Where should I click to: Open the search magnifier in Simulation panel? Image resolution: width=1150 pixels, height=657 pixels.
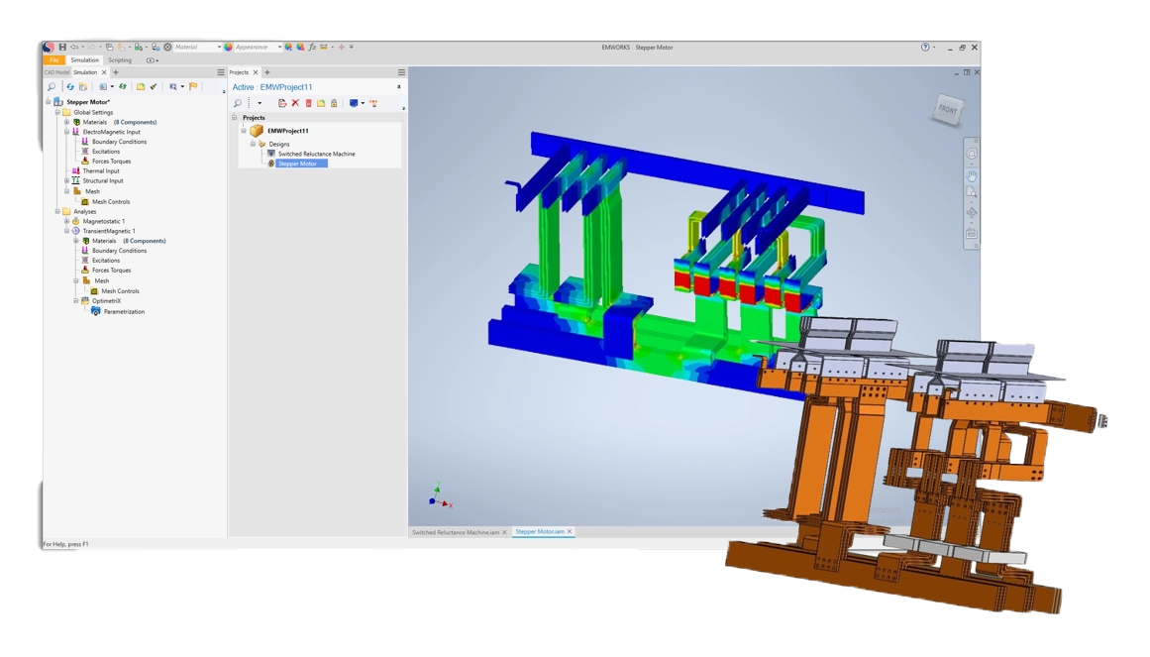pos(52,87)
